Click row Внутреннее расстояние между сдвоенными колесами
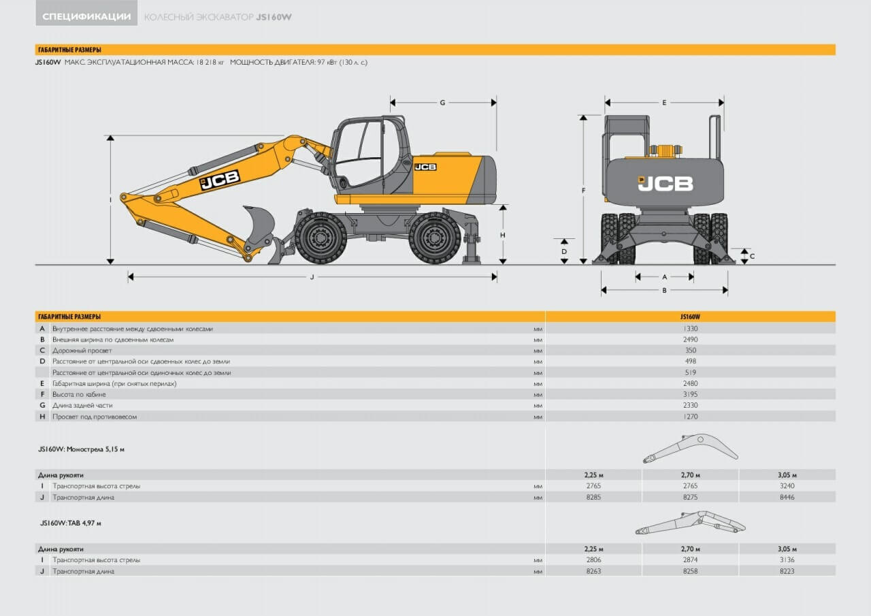The height and width of the screenshot is (616, 871). [x=435, y=329]
